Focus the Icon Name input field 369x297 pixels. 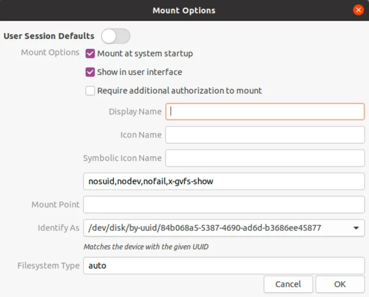[x=265, y=135]
